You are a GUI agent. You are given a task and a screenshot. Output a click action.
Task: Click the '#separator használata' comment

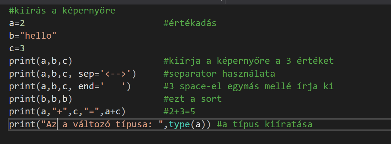coord(219,74)
